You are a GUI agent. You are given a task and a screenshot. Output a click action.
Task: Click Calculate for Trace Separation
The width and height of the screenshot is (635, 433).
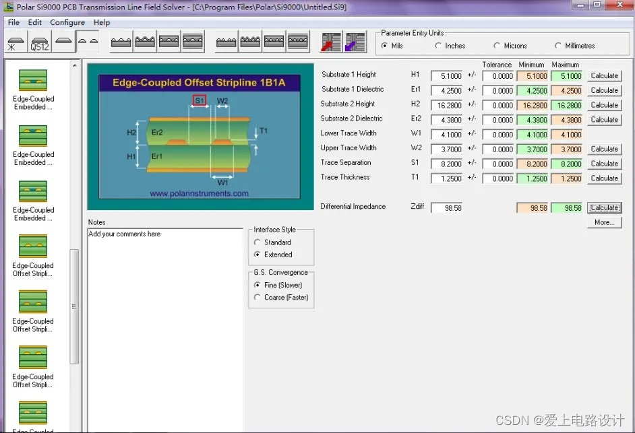click(604, 164)
